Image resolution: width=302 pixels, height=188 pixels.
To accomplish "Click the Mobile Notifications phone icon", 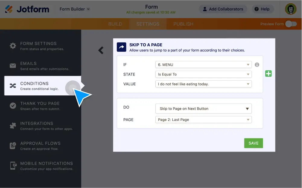I will pos(13,166).
